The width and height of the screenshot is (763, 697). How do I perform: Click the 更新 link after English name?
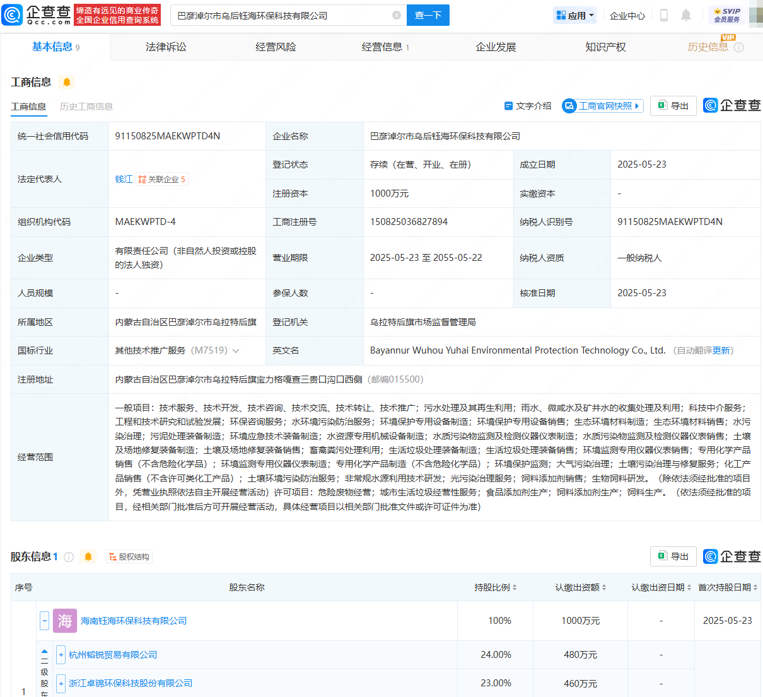pyautogui.click(x=721, y=351)
